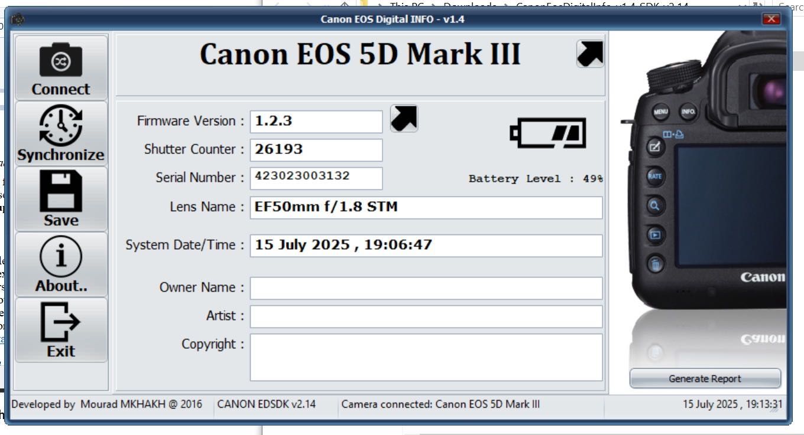Click Generate Report button

click(x=705, y=378)
